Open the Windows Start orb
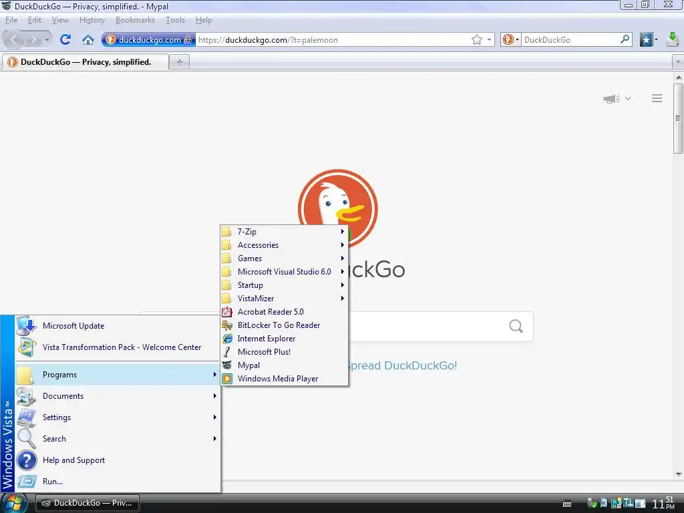This screenshot has height=513, width=684. point(13,503)
